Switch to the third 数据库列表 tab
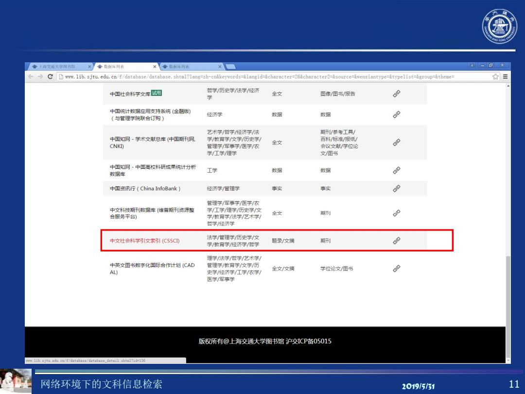Viewport: 525px width, 394px height. pyautogui.click(x=192, y=67)
